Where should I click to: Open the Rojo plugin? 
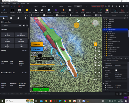point(77,11)
